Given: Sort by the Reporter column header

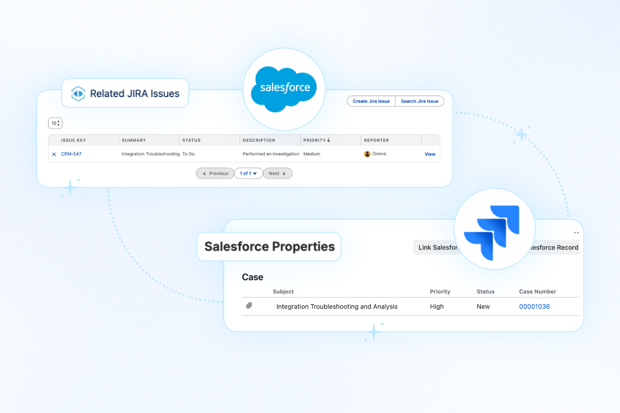Looking at the screenshot, I should (x=376, y=140).
